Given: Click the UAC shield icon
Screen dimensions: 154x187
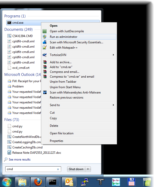Looking at the screenshot, I should click(45, 37).
